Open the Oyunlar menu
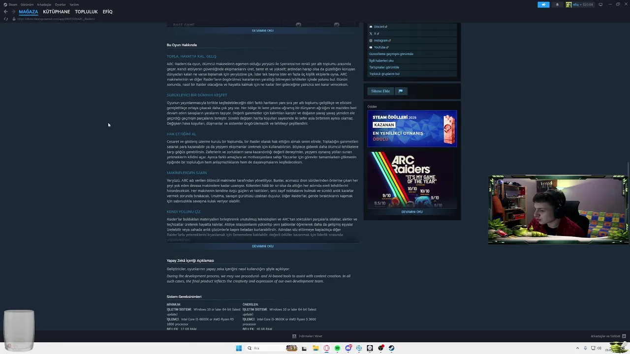The image size is (630, 354). click(x=61, y=4)
